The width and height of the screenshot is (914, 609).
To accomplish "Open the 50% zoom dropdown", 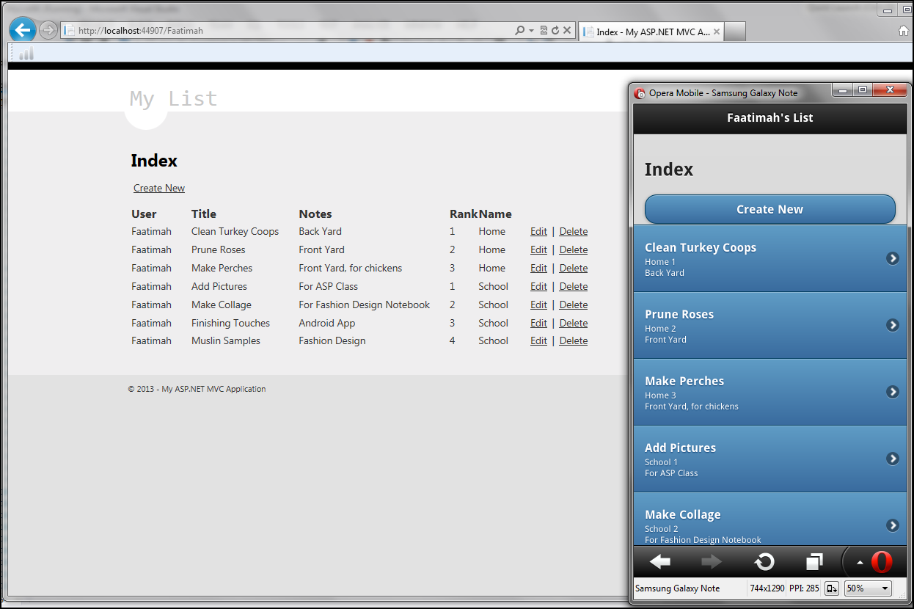I will 868,588.
